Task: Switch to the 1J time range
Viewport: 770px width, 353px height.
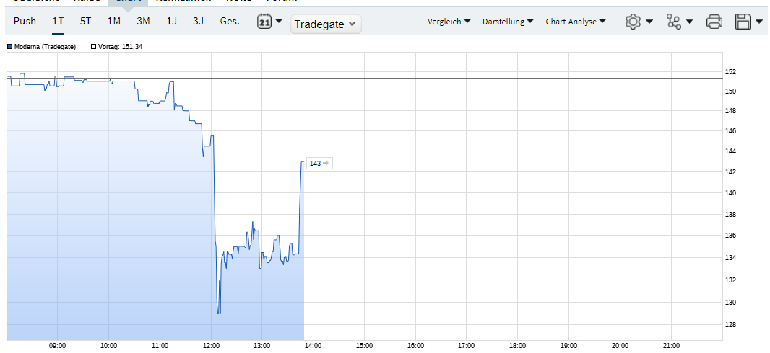Action: 171,21
